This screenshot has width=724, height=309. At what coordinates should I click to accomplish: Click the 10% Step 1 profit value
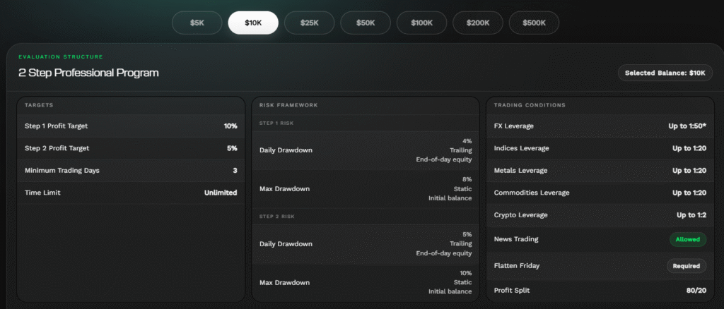[230, 126]
